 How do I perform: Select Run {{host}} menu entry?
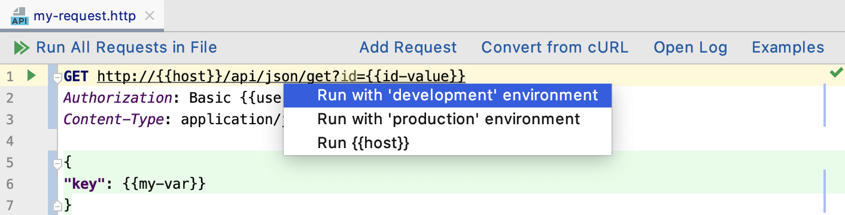coord(448,143)
